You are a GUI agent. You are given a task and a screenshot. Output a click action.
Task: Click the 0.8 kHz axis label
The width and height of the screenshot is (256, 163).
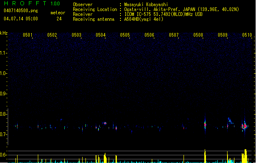click(3, 114)
